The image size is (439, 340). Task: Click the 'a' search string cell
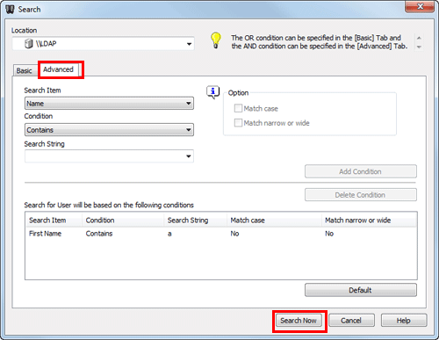[x=169, y=234]
